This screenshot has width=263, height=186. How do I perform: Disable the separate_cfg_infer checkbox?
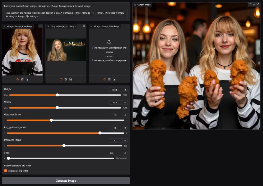point(6,171)
